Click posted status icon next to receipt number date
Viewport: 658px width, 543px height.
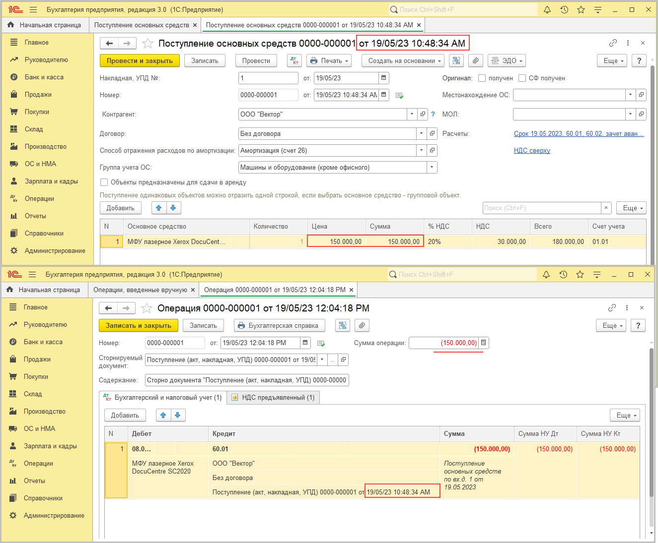(x=399, y=95)
